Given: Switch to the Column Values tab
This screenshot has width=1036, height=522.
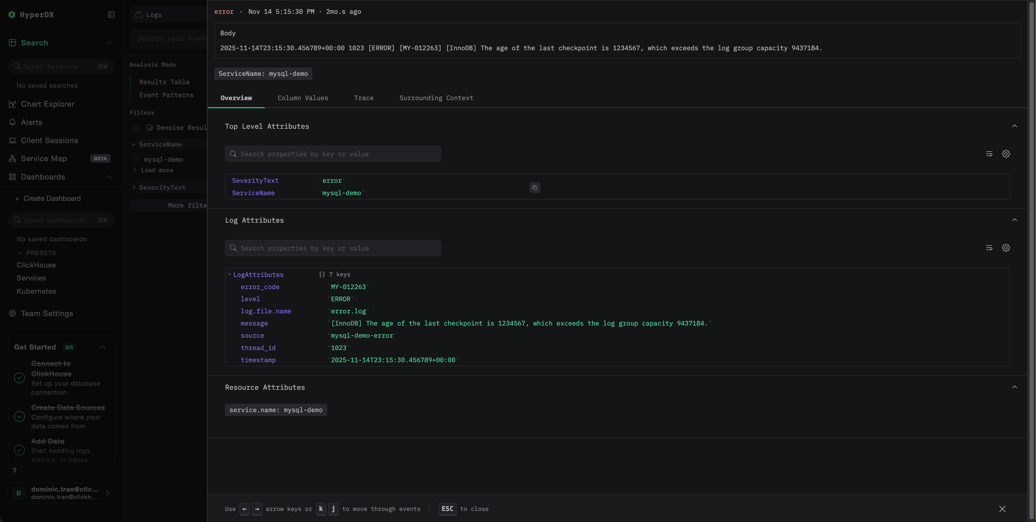Looking at the screenshot, I should (302, 98).
